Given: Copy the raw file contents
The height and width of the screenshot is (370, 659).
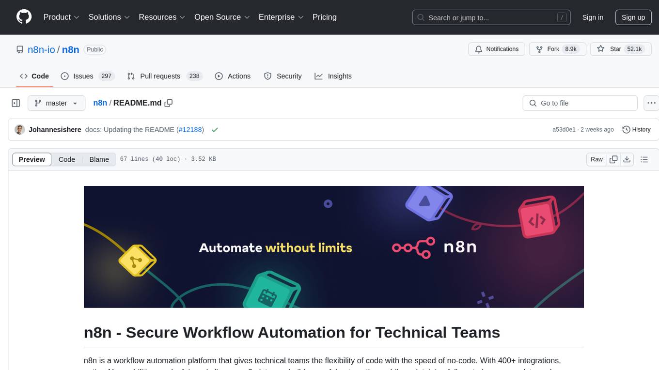Looking at the screenshot, I should 613,159.
